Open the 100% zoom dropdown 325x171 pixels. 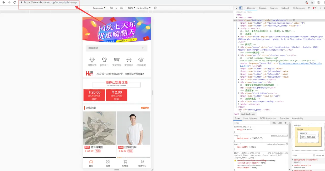pos(131,8)
